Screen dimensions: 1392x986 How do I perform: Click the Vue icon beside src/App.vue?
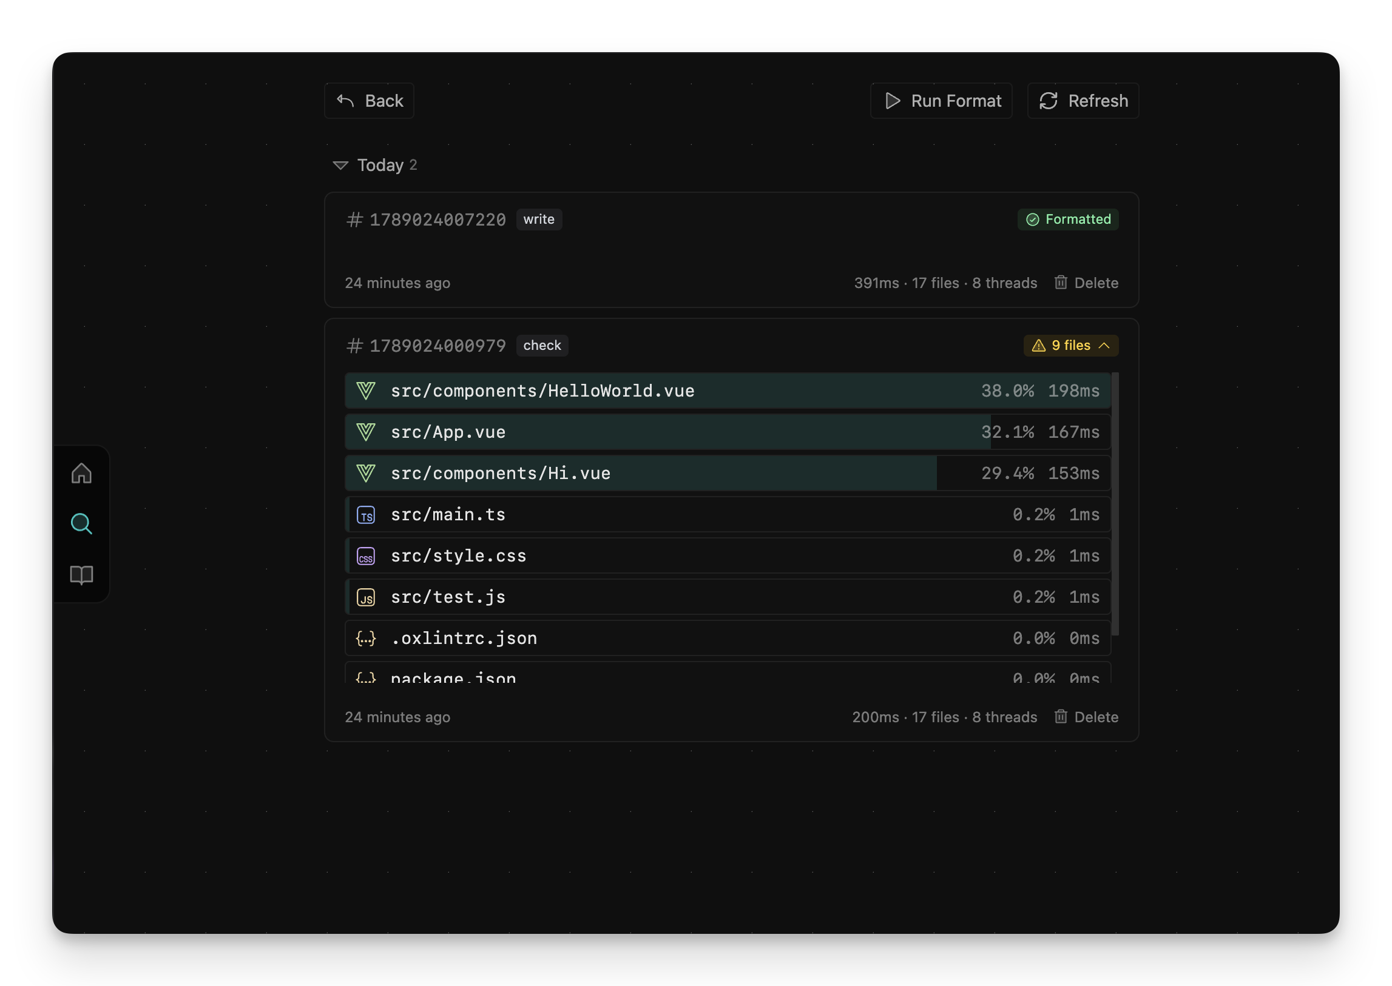tap(366, 432)
